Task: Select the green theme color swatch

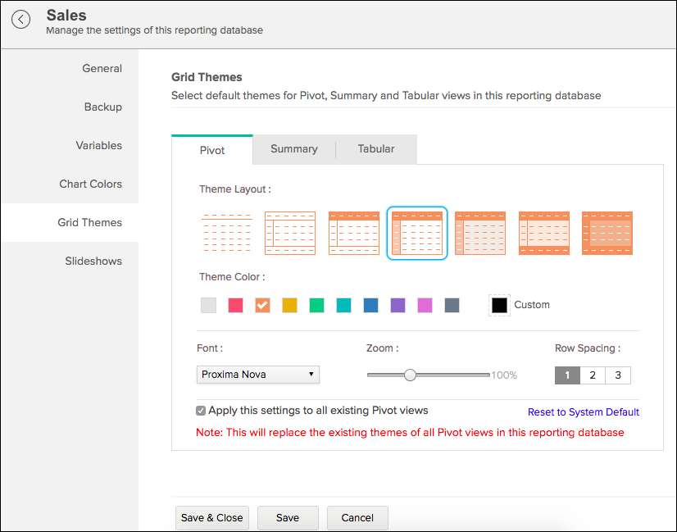Action: point(316,305)
